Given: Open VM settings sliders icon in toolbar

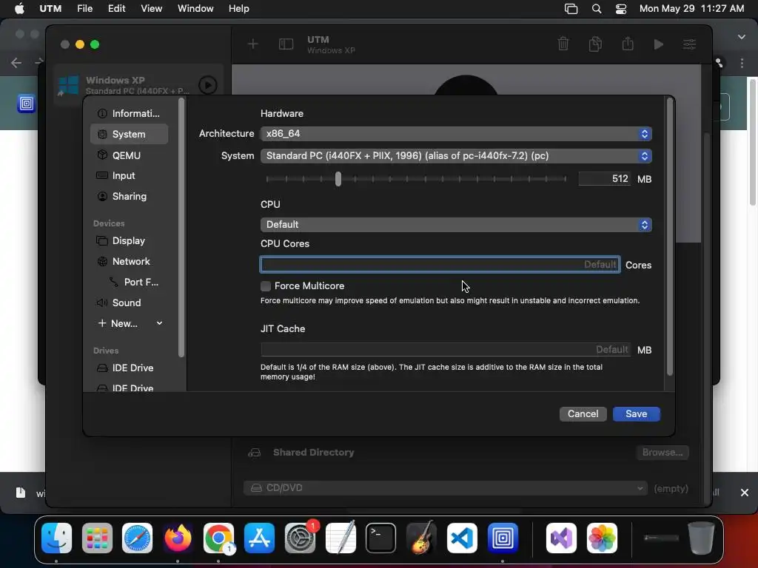Looking at the screenshot, I should 689,44.
